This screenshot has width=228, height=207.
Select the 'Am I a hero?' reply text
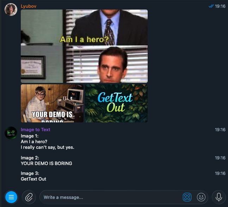[34, 141]
